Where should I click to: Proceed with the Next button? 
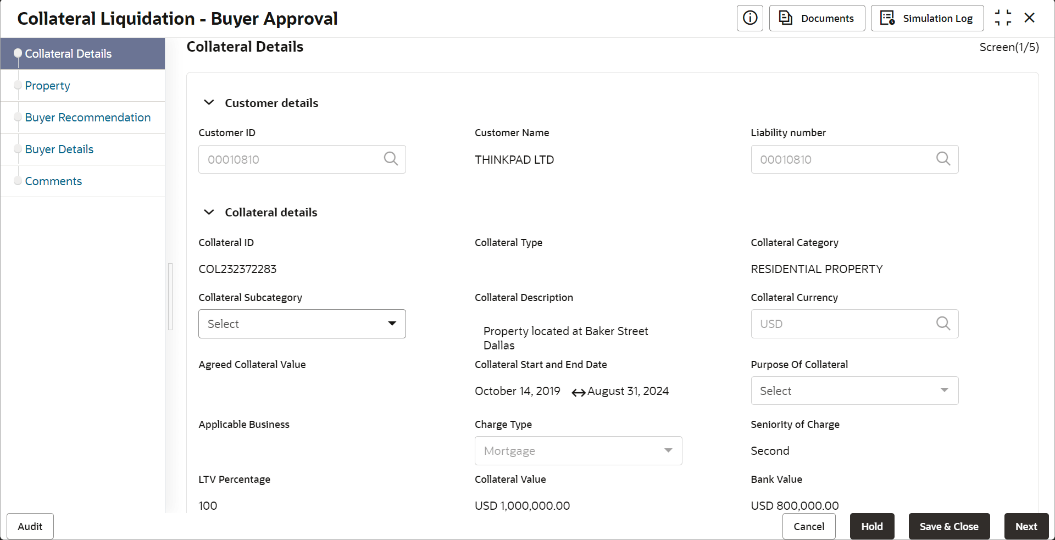(1026, 526)
